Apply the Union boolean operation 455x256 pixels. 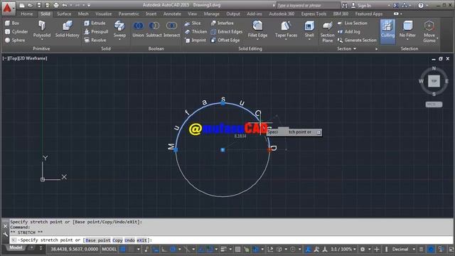[138, 29]
